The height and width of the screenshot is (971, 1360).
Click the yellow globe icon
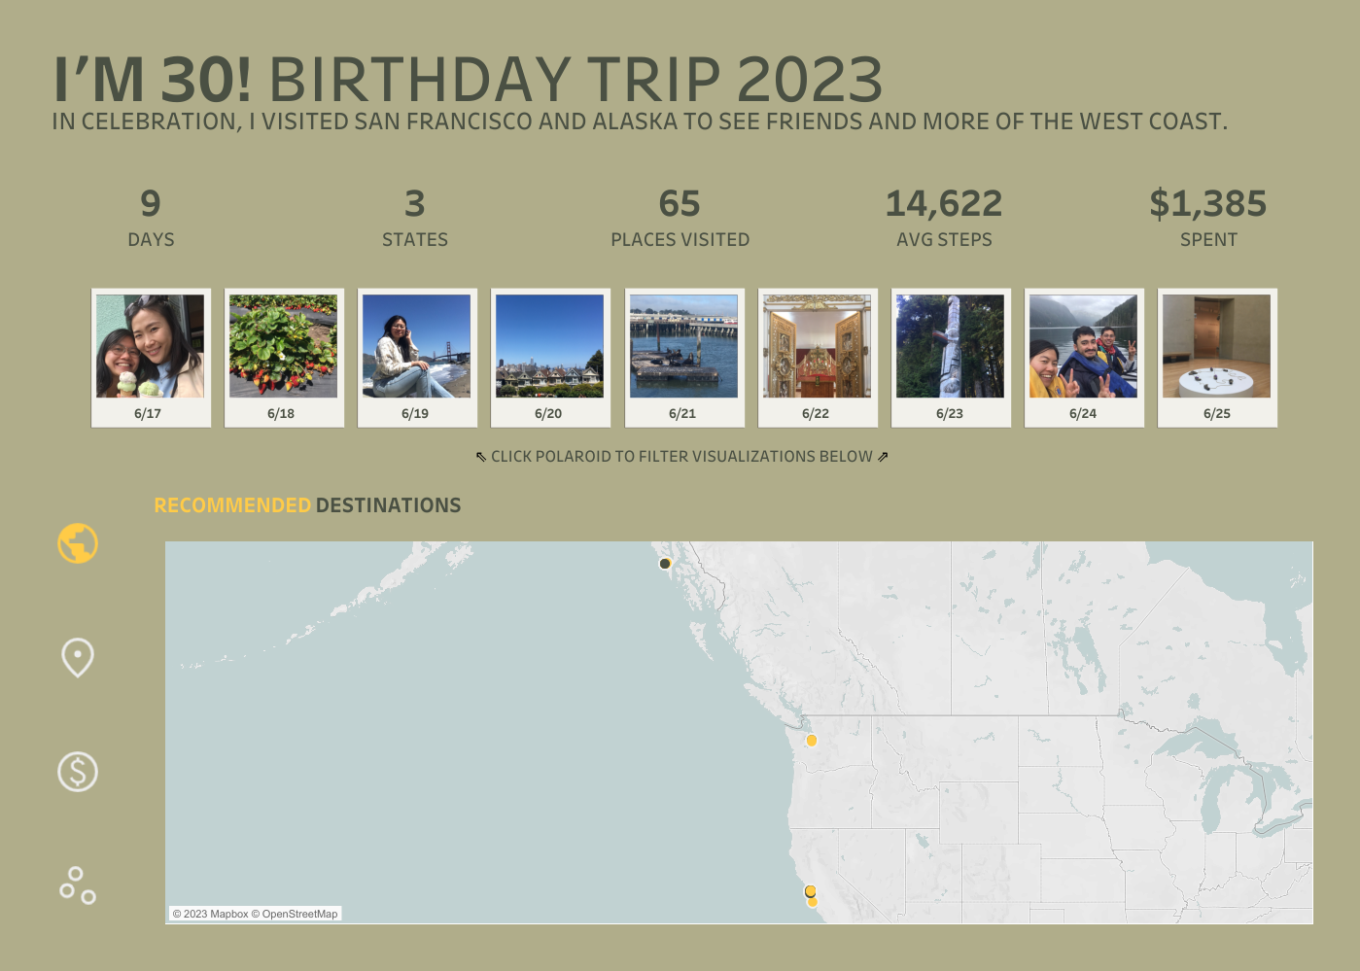(x=78, y=543)
